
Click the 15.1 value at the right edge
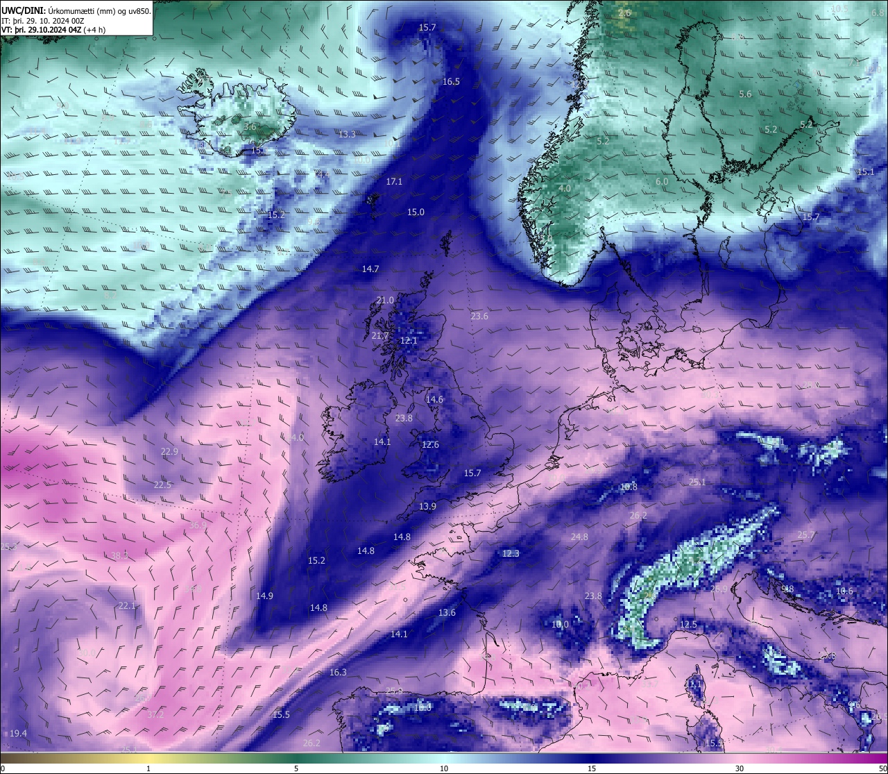(865, 171)
